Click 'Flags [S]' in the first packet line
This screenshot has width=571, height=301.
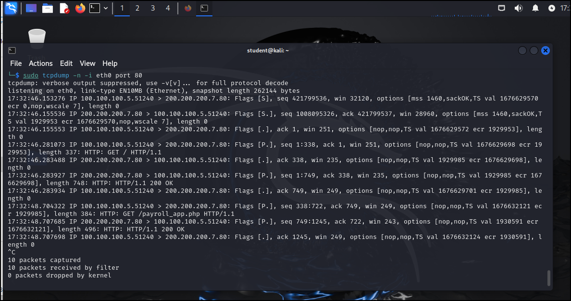[x=252, y=99]
